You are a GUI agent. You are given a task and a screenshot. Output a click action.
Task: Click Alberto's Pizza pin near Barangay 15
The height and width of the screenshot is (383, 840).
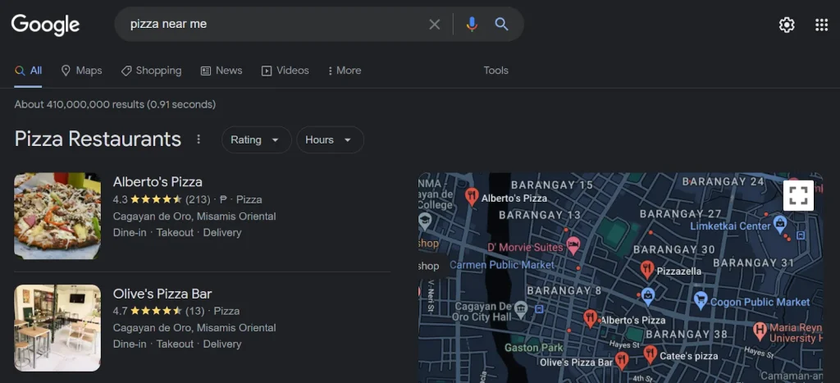pos(472,197)
